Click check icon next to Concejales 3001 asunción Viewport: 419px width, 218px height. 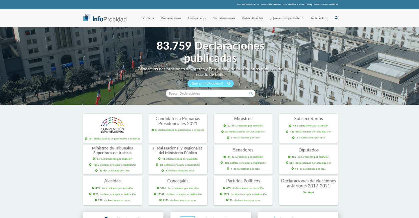[x=157, y=188]
